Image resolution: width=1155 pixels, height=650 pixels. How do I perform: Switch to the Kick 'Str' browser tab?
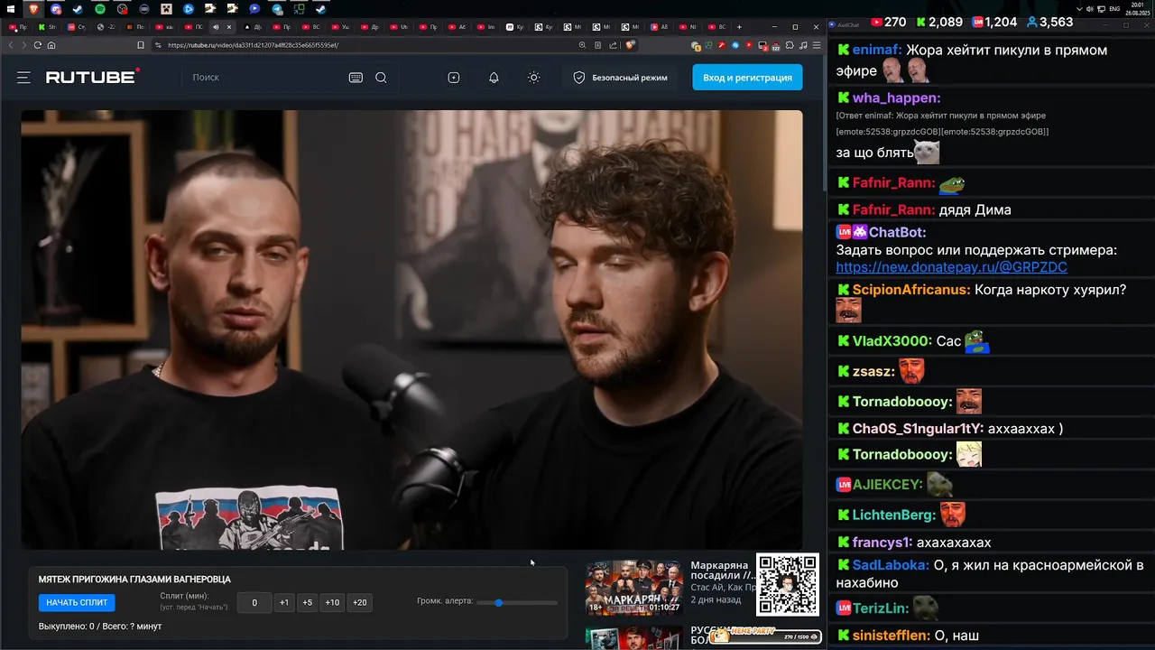point(47,27)
